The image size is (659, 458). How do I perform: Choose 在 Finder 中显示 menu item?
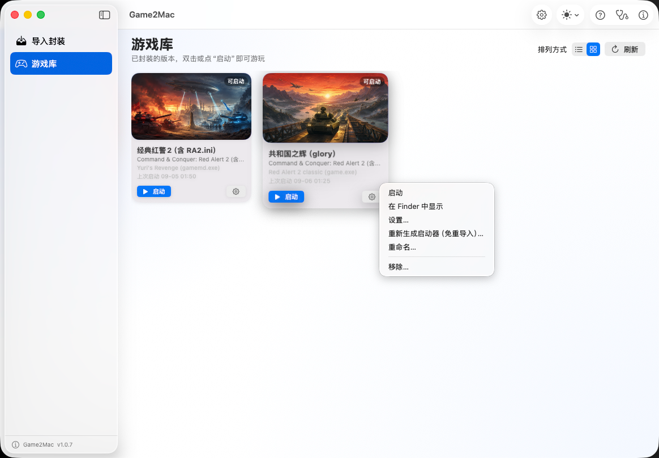tap(437, 206)
